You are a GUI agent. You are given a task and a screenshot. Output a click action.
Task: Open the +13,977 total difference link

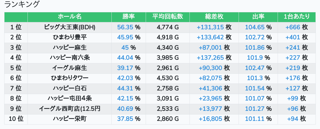[x=210, y=109]
